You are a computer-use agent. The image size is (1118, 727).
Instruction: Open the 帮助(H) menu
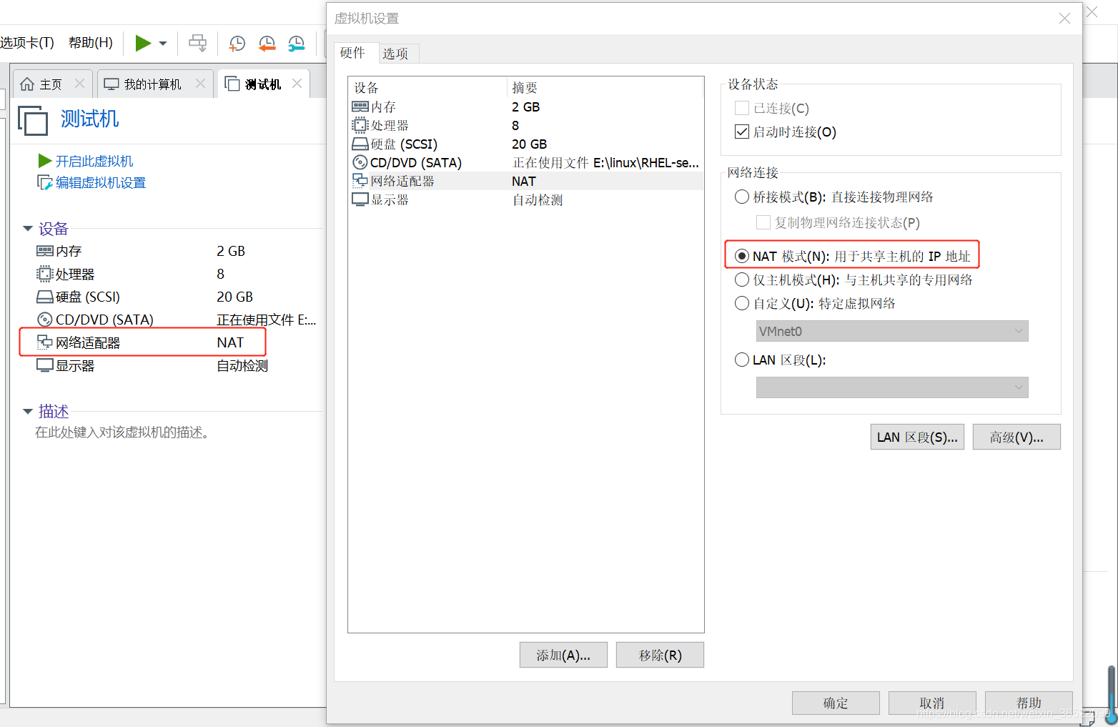pyautogui.click(x=91, y=43)
